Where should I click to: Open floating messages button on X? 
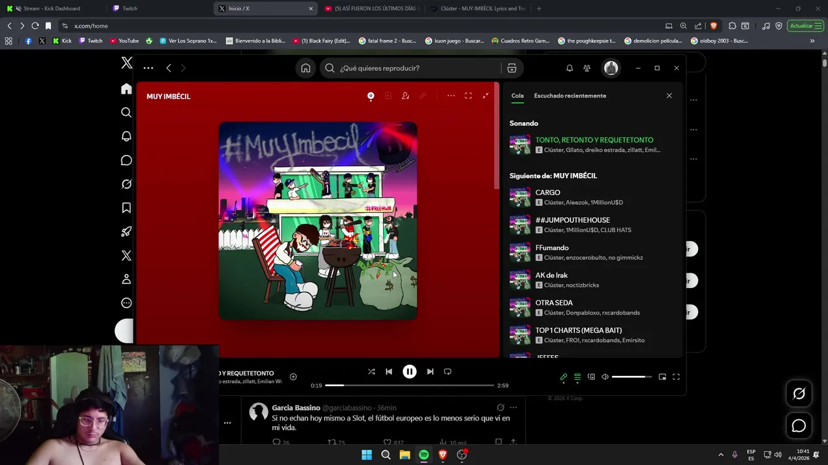coord(799,426)
